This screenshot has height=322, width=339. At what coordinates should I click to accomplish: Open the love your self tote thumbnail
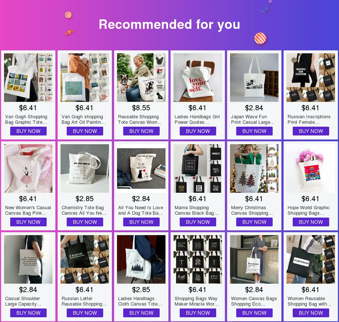[198, 77]
